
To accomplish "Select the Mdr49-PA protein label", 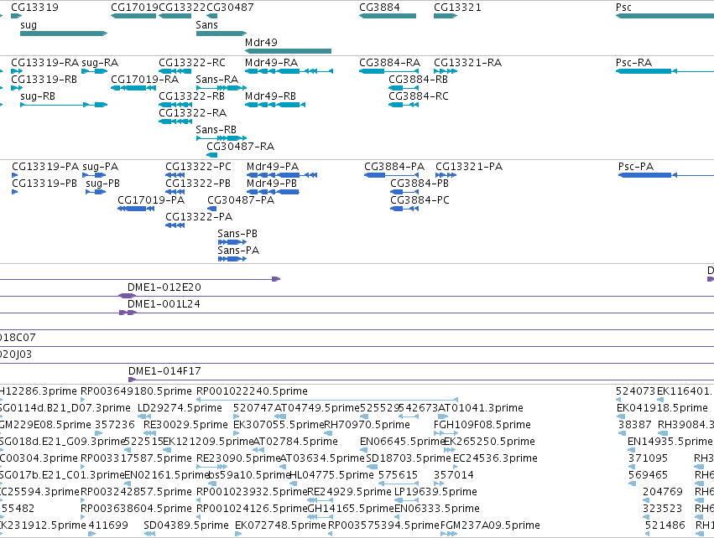I will 273,167.
